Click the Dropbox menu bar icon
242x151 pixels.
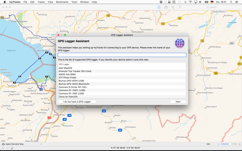161,2
